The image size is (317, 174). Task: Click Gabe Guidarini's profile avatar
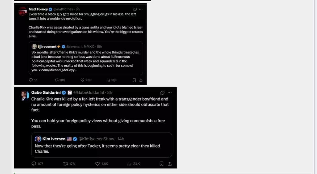(x=24, y=96)
